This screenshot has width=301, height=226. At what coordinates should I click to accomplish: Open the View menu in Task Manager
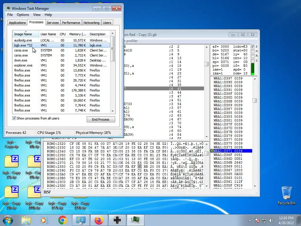coord(37,15)
